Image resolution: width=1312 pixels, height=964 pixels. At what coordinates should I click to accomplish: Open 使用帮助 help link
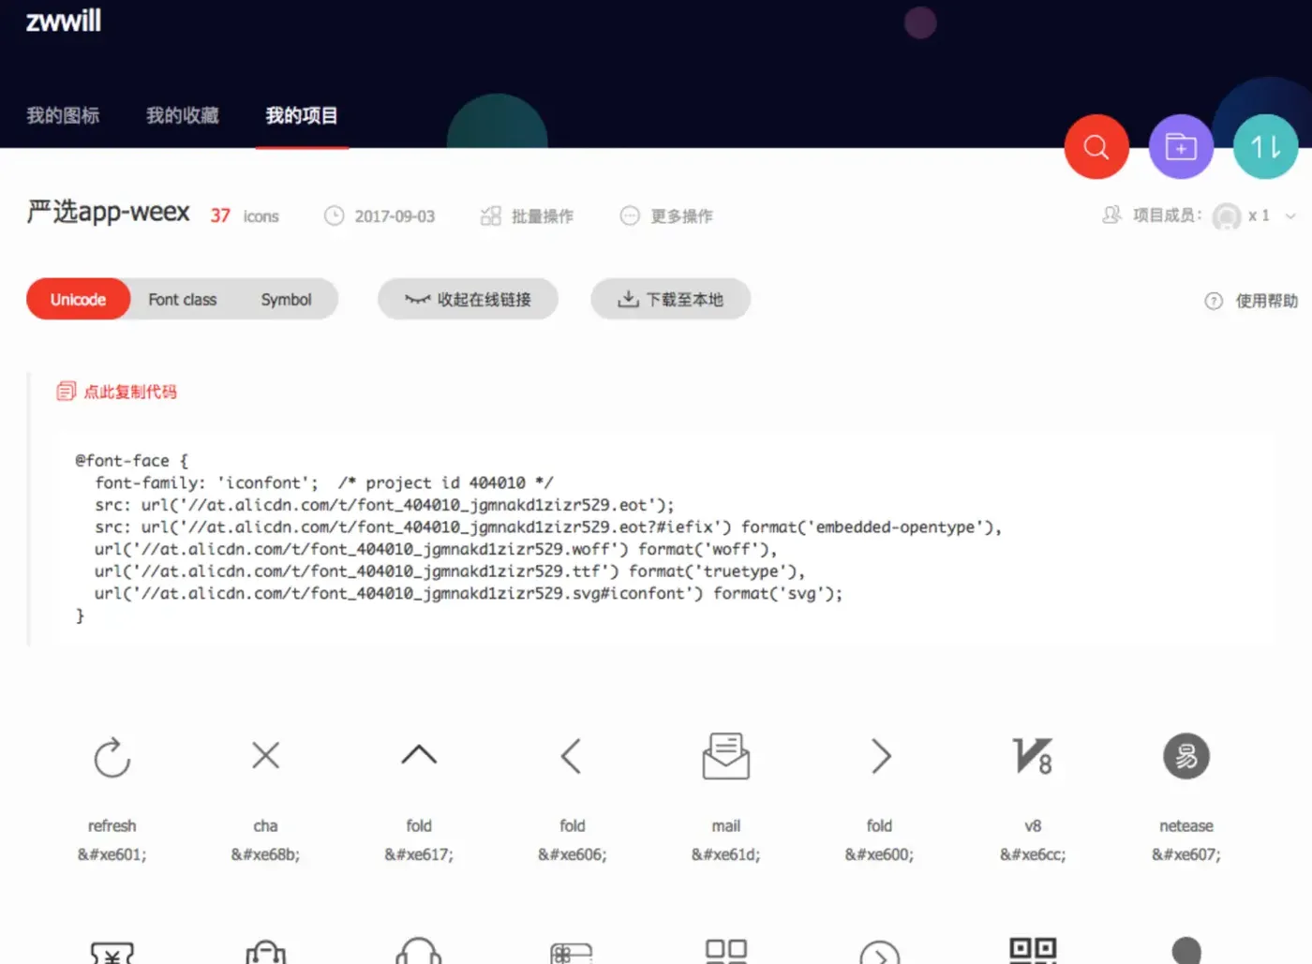(1266, 301)
